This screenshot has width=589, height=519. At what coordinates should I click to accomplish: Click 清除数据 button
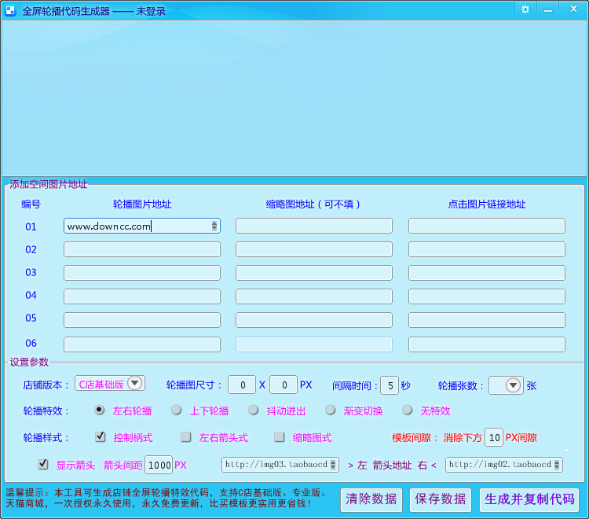coord(371,499)
